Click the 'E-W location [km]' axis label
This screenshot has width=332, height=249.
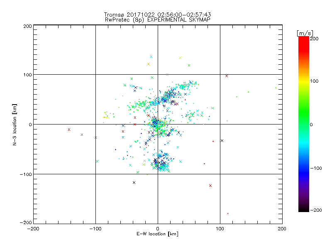pyautogui.click(x=157, y=234)
